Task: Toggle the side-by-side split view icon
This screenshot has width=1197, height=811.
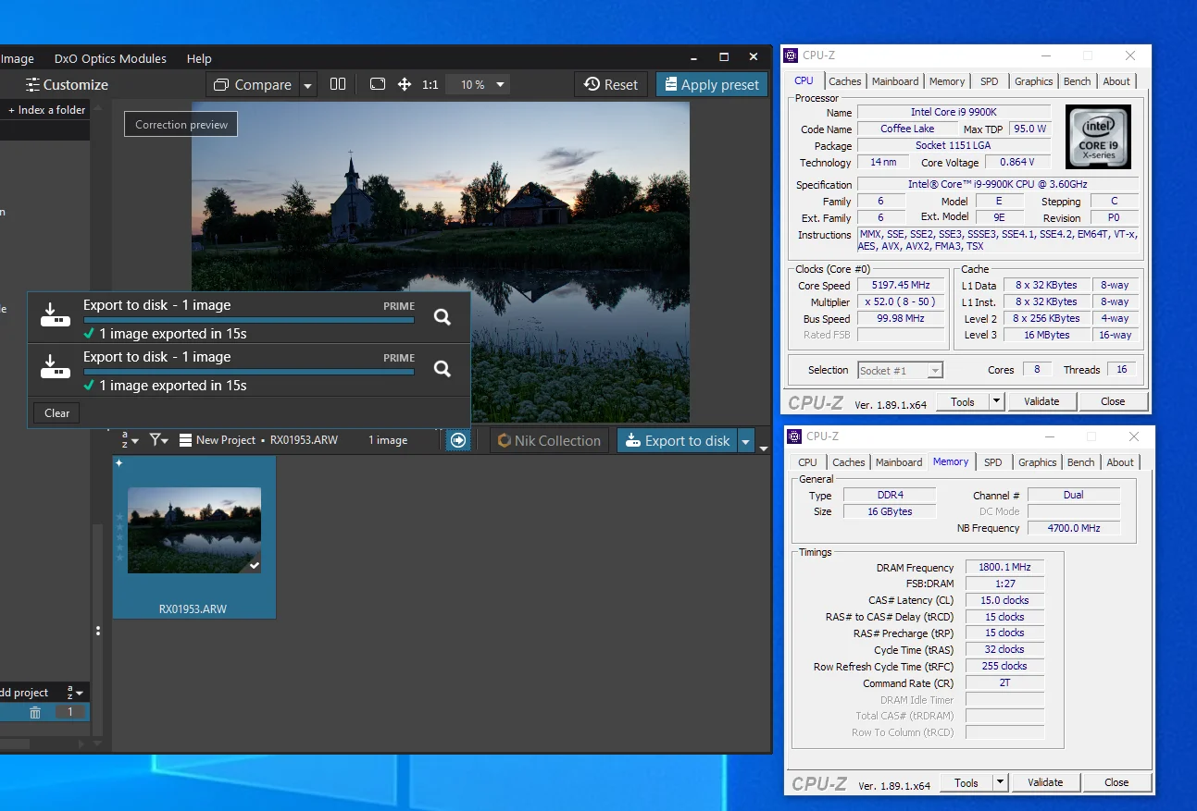Action: (x=338, y=84)
